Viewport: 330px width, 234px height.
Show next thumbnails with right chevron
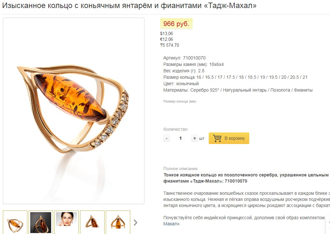(x=135, y=222)
